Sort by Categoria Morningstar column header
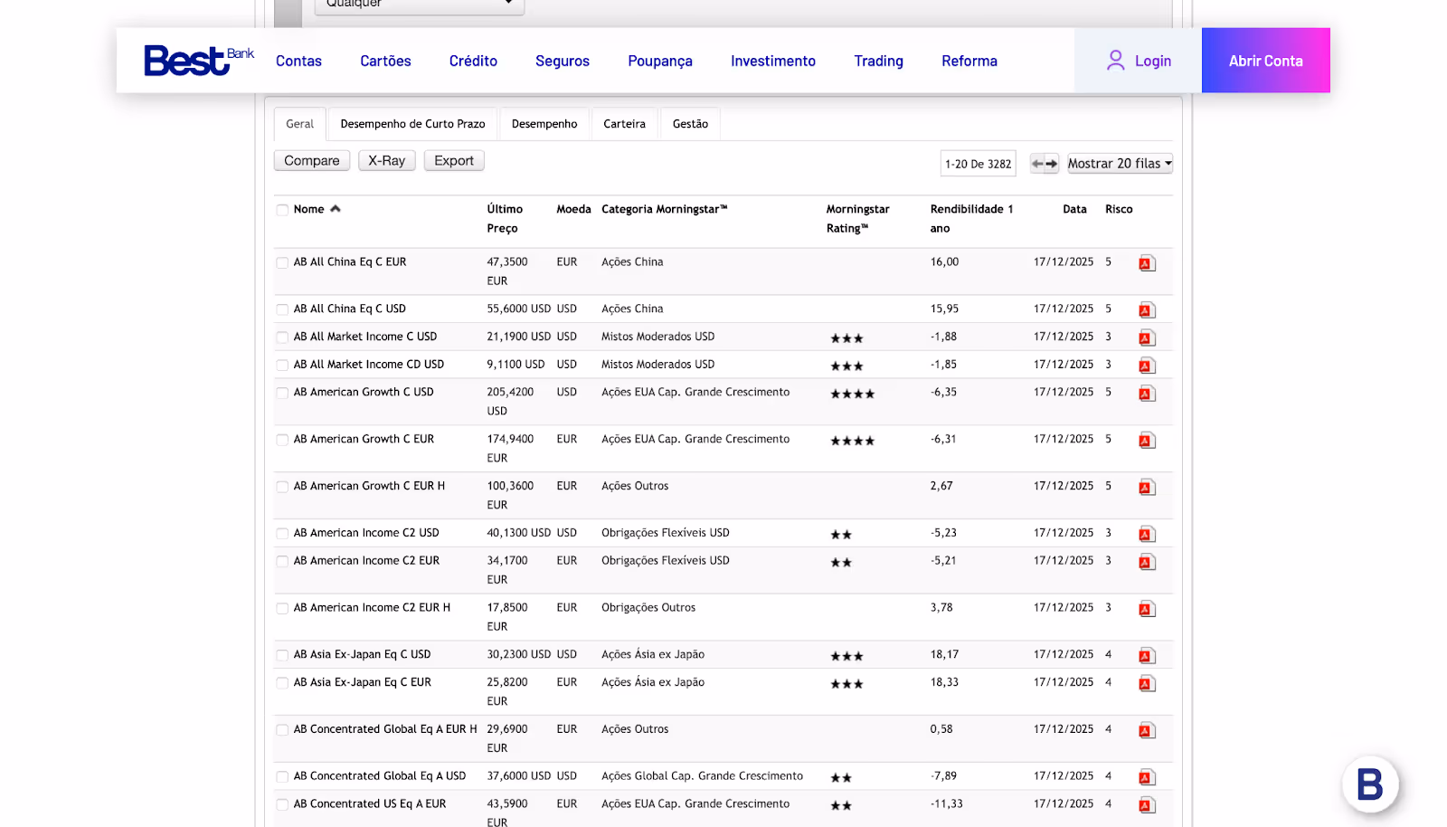The image size is (1447, 827). [665, 209]
